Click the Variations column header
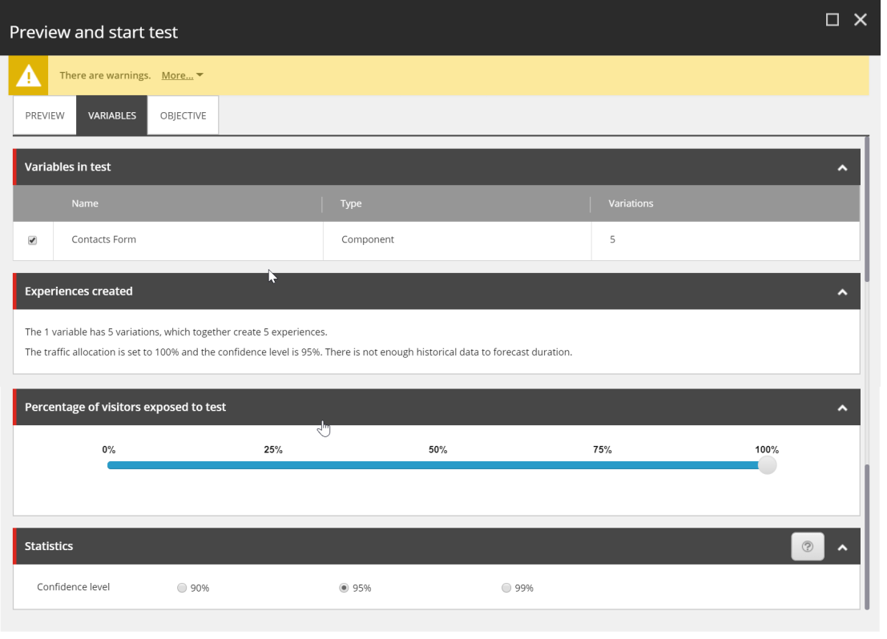The image size is (887, 639). [631, 203]
